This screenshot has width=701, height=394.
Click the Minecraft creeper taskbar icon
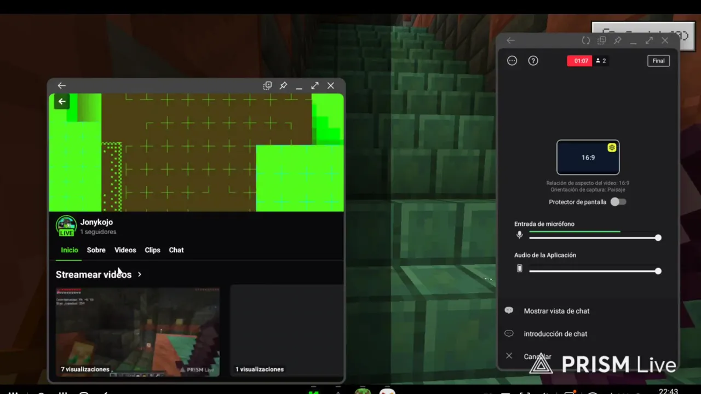pyautogui.click(x=363, y=391)
